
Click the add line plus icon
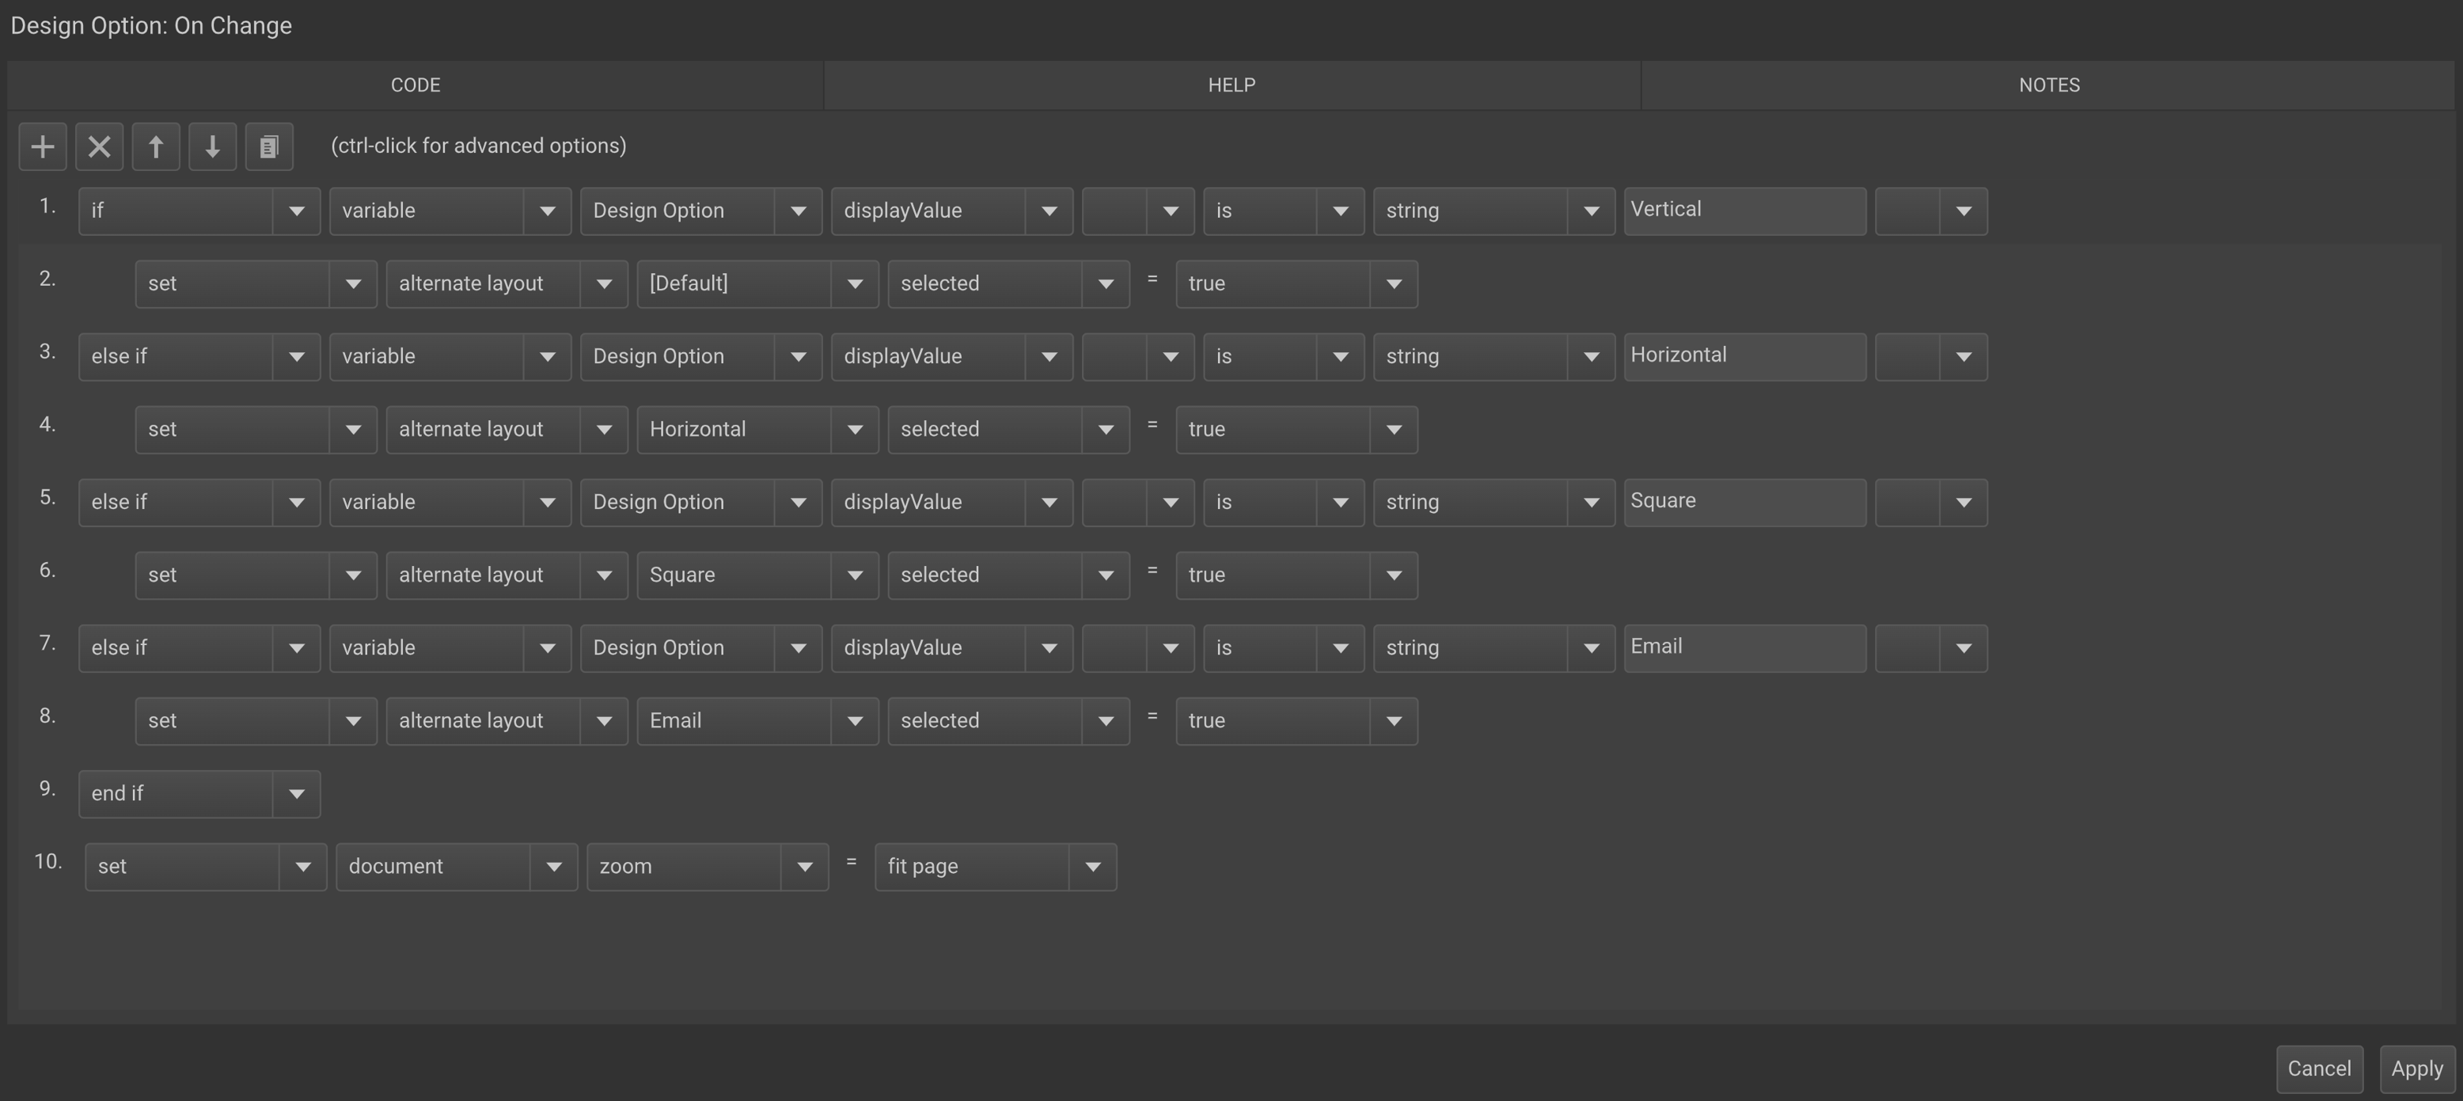pos(42,147)
